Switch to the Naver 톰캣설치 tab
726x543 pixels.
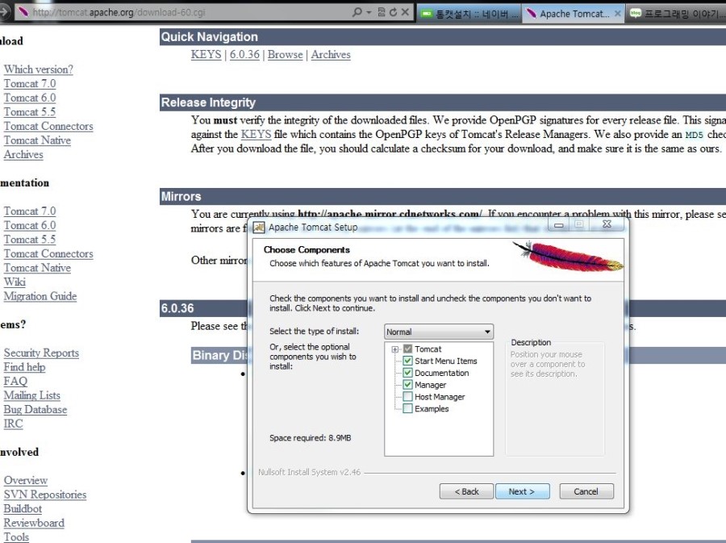point(470,14)
